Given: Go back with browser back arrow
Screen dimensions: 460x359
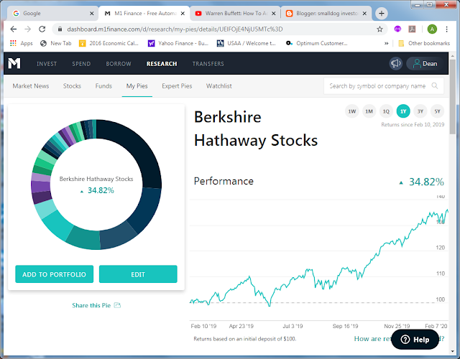Looking at the screenshot, I should 13,29.
